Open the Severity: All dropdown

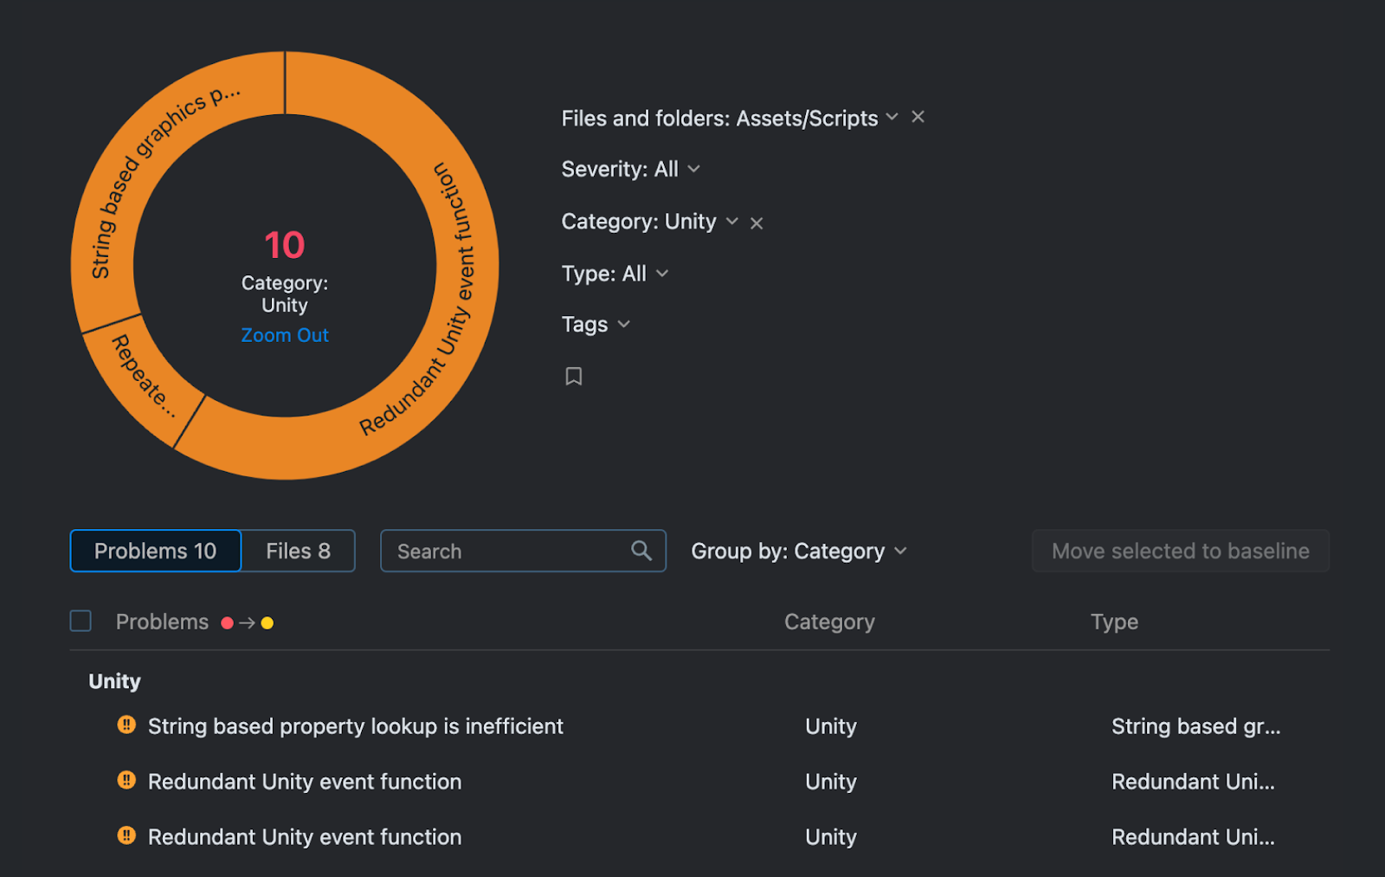(x=630, y=170)
